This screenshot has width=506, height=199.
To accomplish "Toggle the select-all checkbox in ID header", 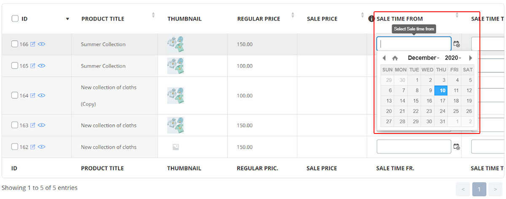I will [x=15, y=19].
